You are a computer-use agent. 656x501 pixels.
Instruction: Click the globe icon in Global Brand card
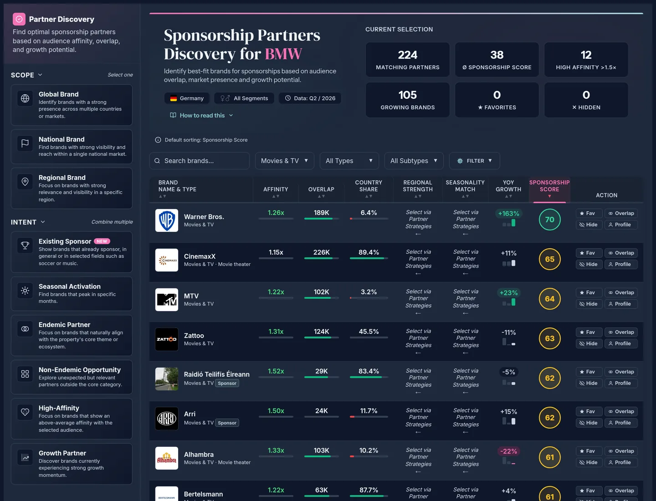coord(25,98)
